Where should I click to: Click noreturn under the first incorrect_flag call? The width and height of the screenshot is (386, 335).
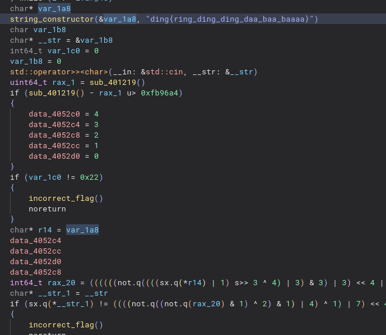pos(47,209)
